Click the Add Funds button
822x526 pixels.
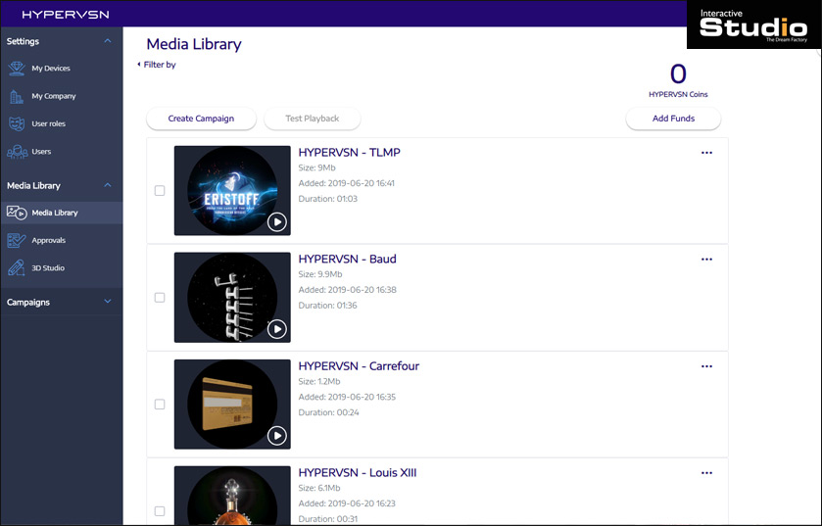(x=674, y=119)
